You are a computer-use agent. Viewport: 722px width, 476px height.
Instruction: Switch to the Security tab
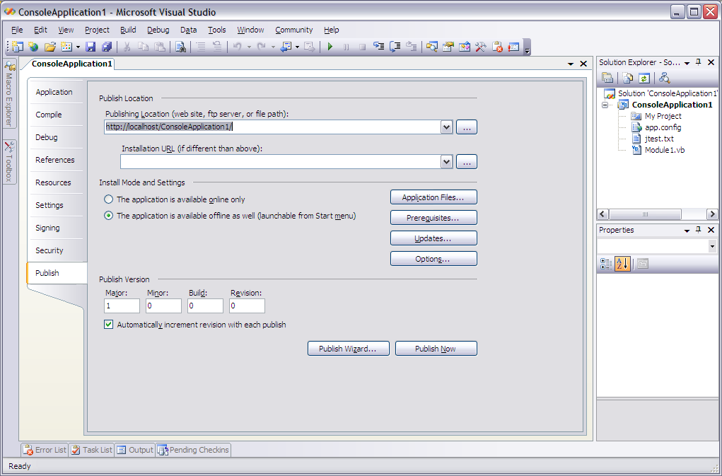pyautogui.click(x=50, y=250)
